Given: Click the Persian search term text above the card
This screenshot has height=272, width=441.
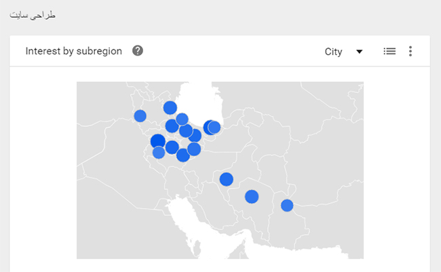Looking at the screenshot, I should pos(35,15).
